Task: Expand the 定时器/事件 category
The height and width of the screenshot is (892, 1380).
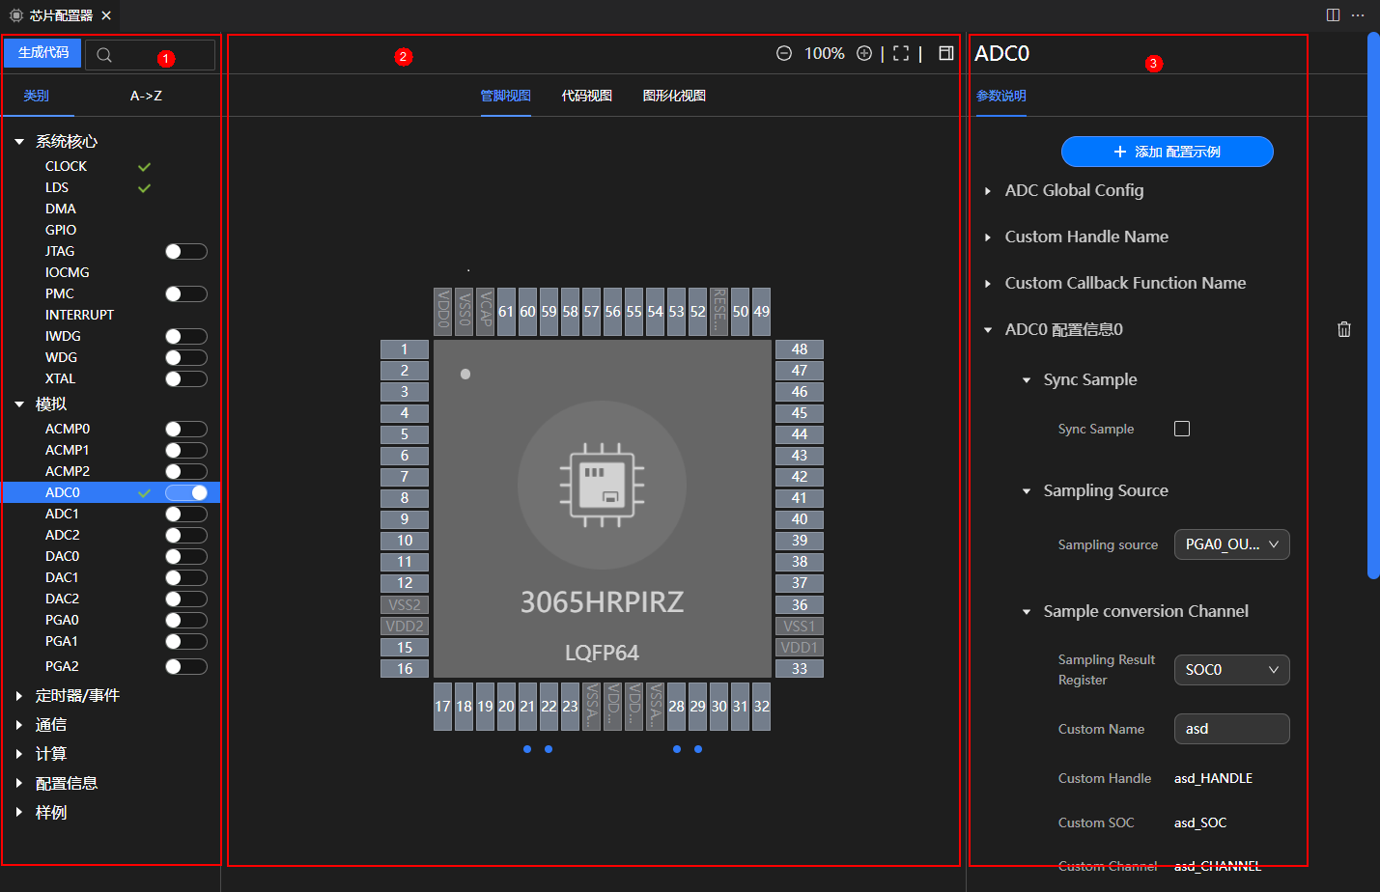Action: pos(77,696)
